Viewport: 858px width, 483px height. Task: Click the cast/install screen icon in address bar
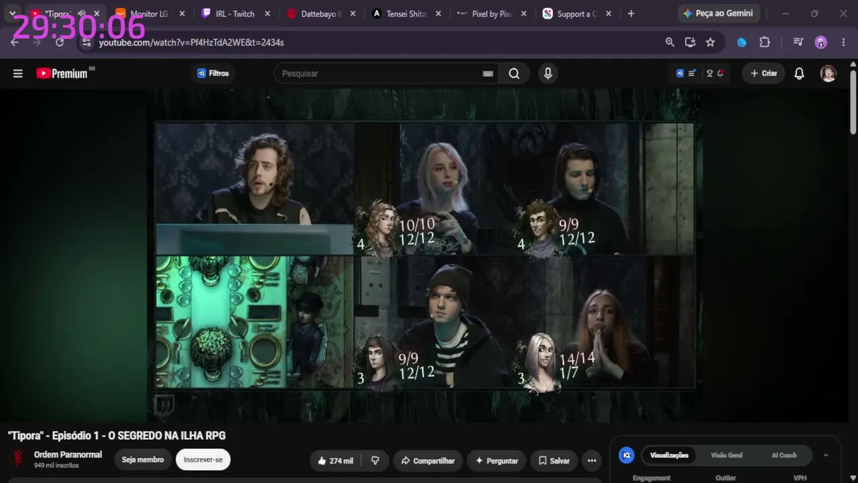pyautogui.click(x=690, y=42)
